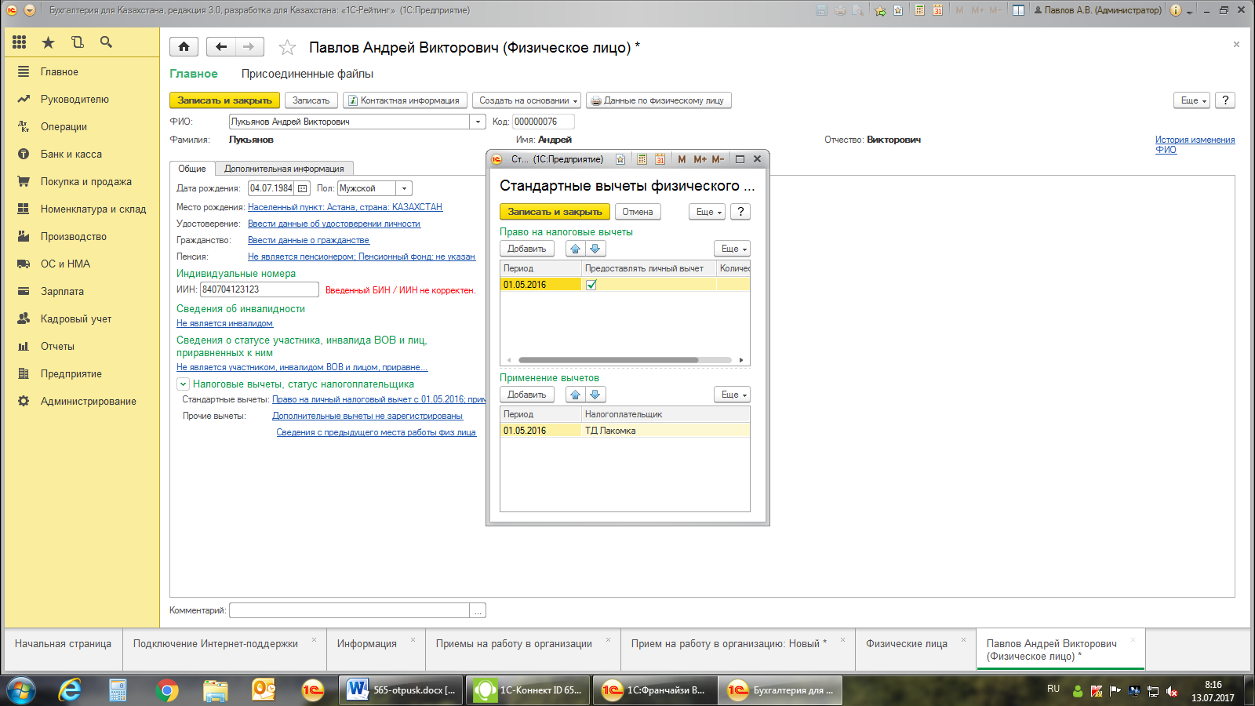Open the Кадровый учет section

coord(76,318)
